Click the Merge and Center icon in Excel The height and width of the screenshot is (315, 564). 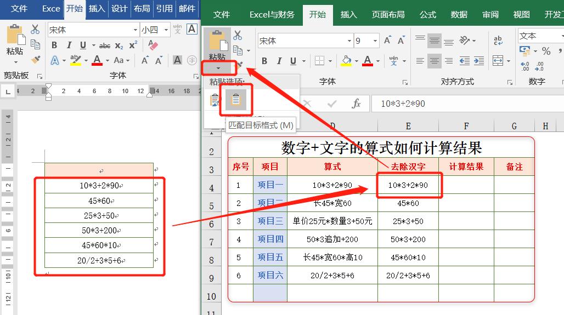pos(498,61)
